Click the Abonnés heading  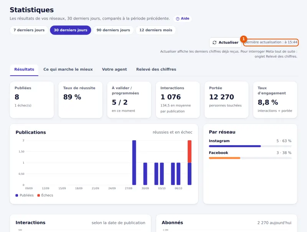click(x=172, y=223)
